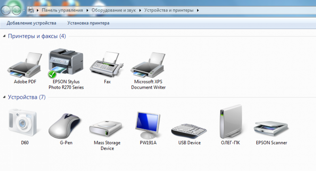Select the ОЛЕГ-ПК computer icon
Image resolution: width=316 pixels, height=171 pixels.
coord(231,122)
